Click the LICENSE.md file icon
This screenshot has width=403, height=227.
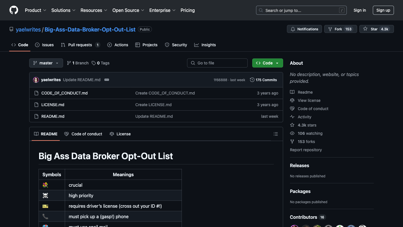(x=36, y=105)
